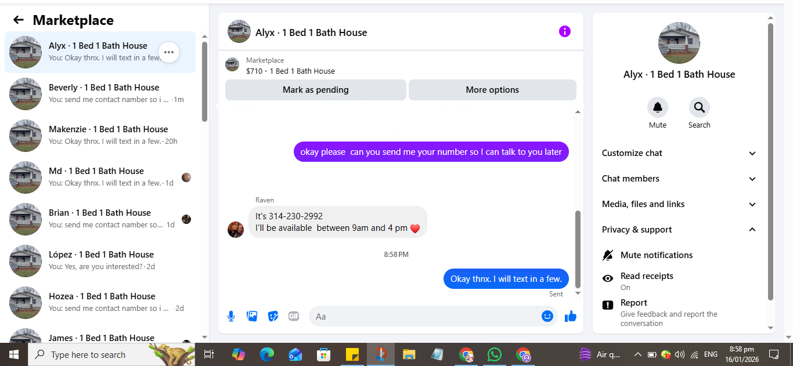793x366 pixels.
Task: Open the sticker picker icon
Action: tap(273, 316)
